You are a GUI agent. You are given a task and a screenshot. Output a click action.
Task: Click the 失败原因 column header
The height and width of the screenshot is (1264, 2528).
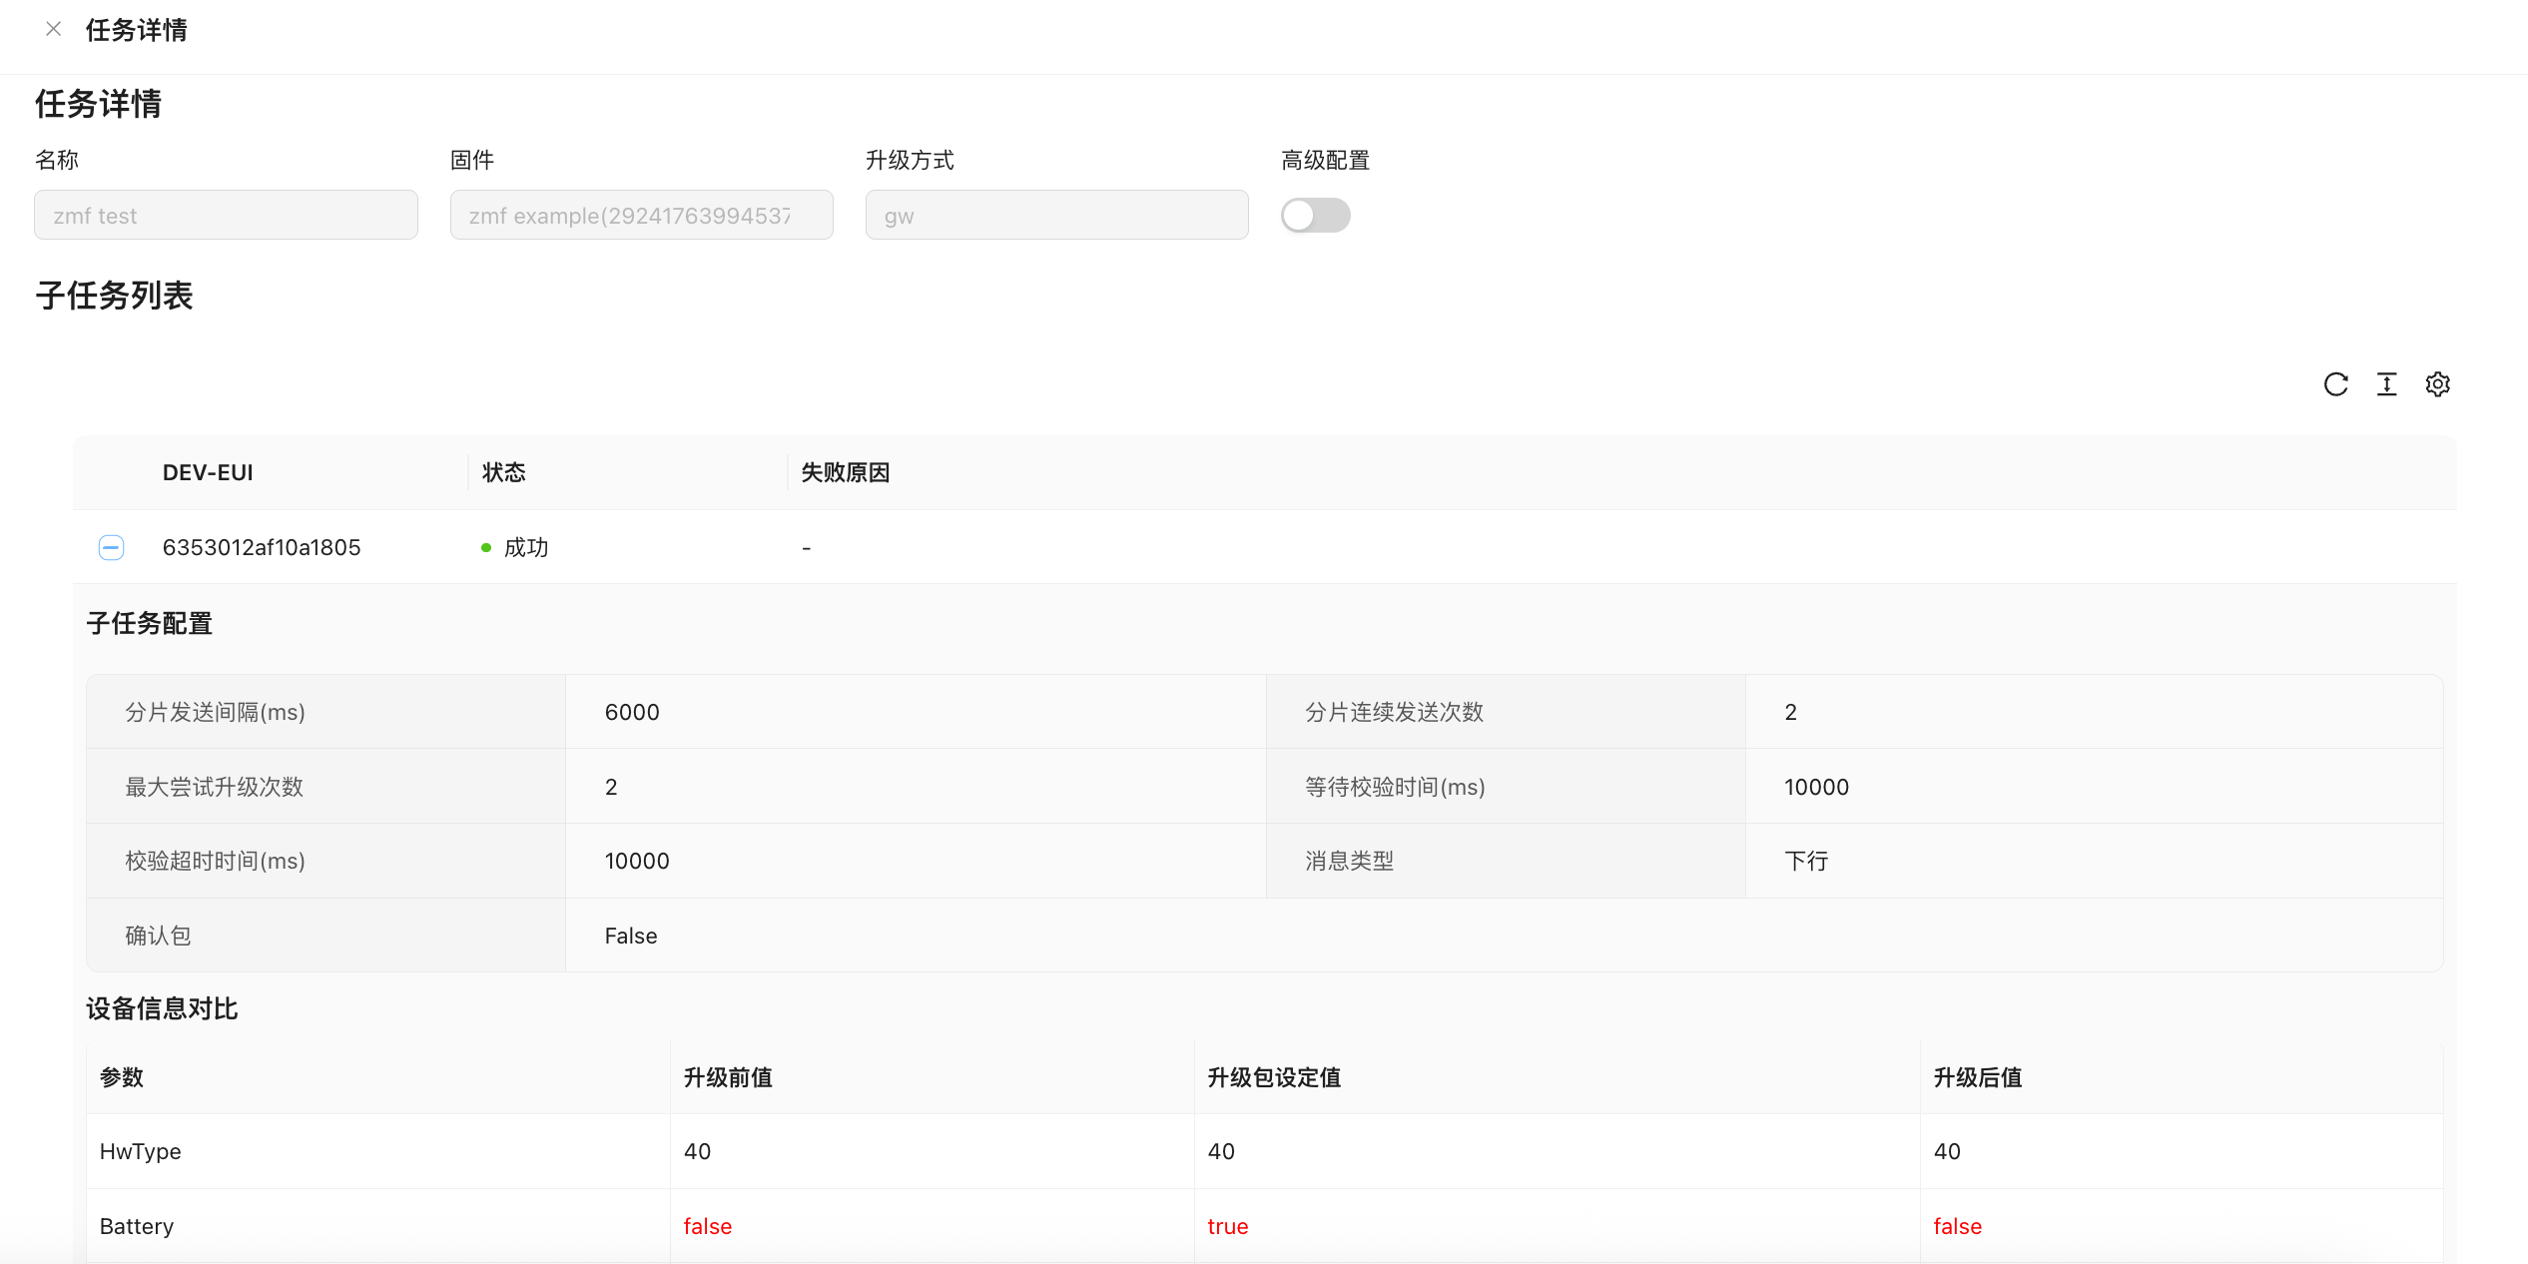click(845, 472)
